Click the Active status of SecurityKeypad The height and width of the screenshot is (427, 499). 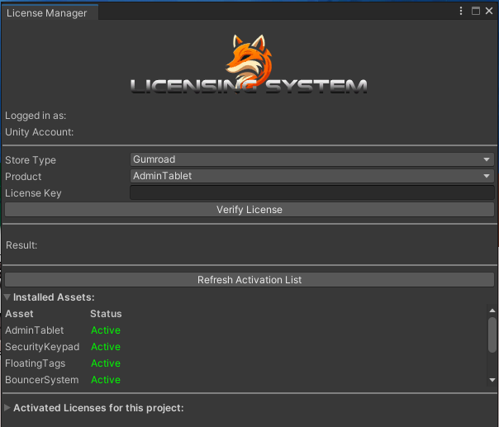(106, 347)
